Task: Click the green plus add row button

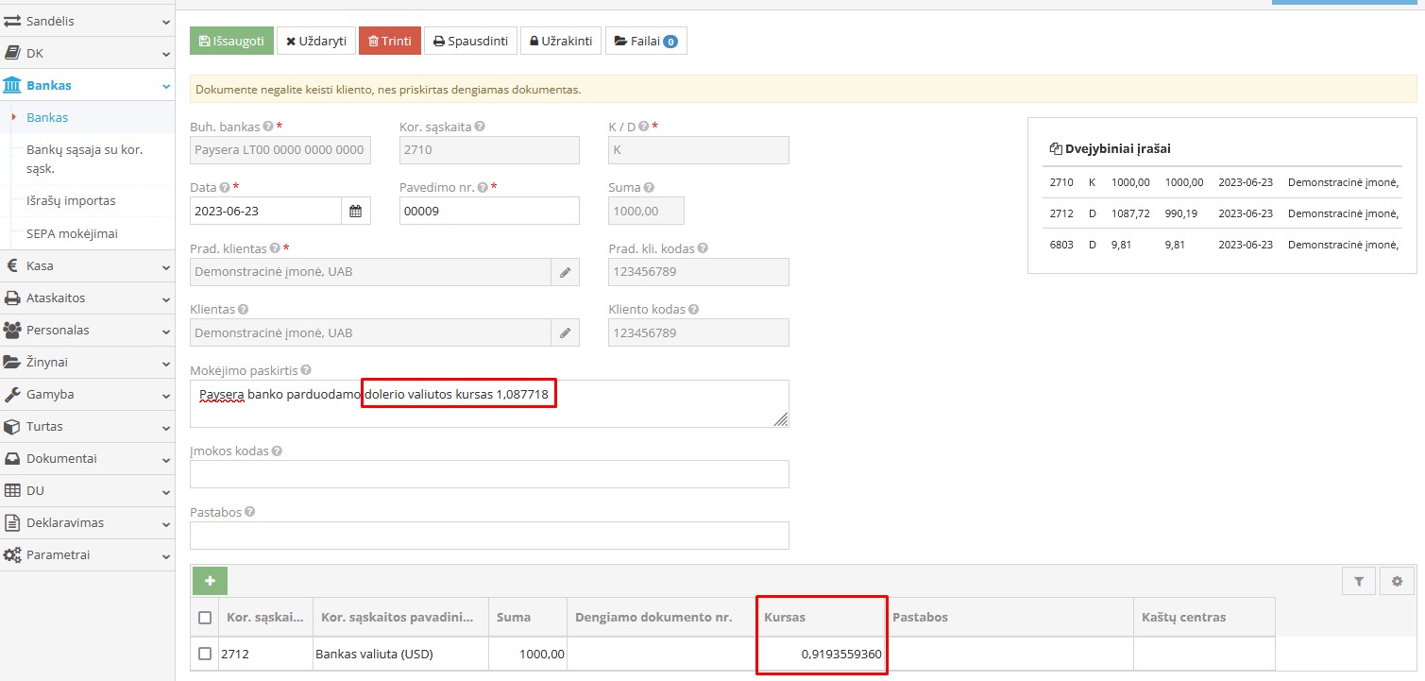Action: [210, 581]
